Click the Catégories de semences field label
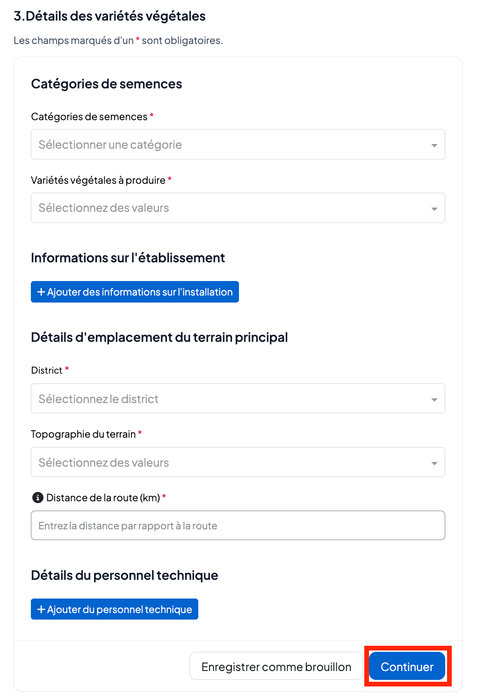The height and width of the screenshot is (700, 477). 89,116
